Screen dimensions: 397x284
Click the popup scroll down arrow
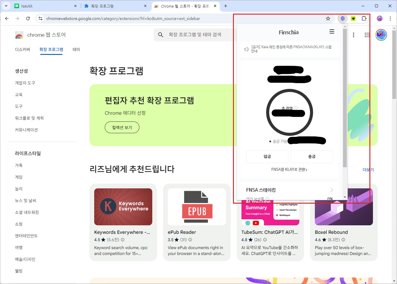tap(345, 197)
